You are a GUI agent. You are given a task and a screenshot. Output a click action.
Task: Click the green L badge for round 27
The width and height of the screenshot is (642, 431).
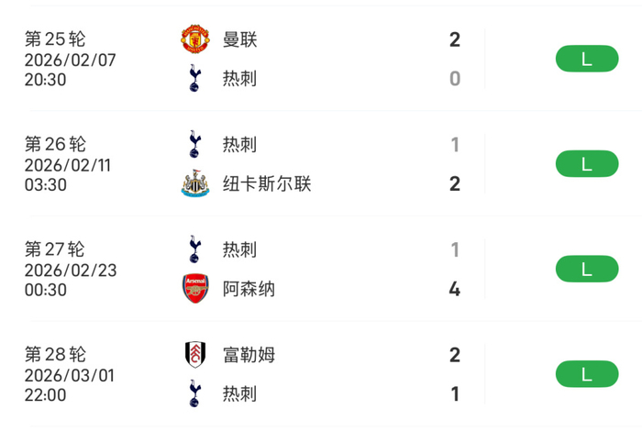[587, 270]
